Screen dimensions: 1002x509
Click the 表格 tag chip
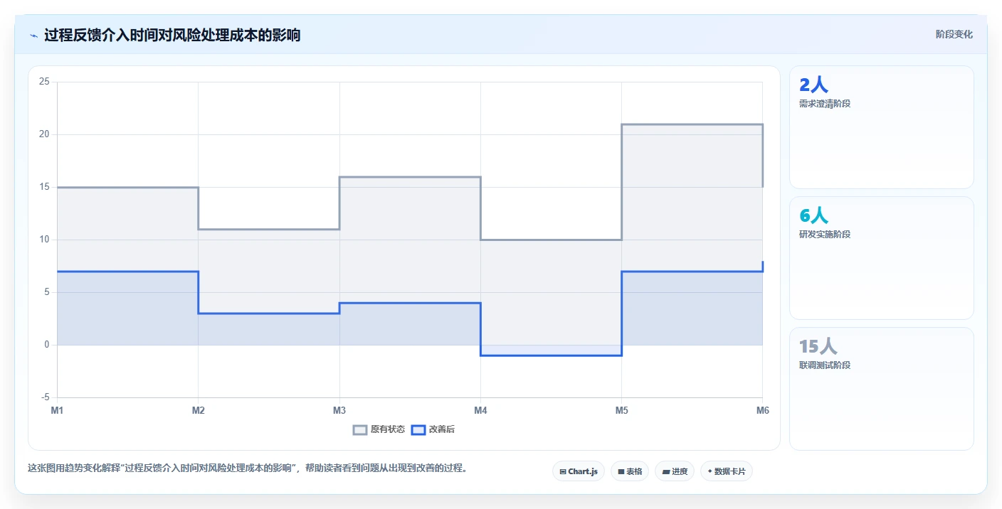tap(630, 471)
